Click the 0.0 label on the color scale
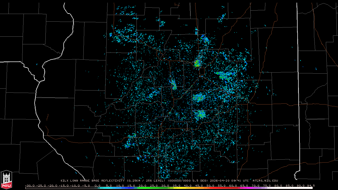 97,186
